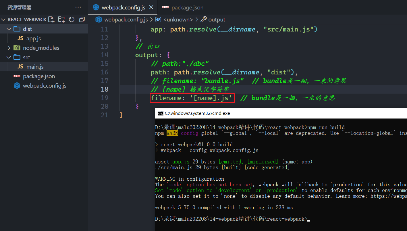
Task: Click the node_modules folder icon
Action: (x=17, y=48)
